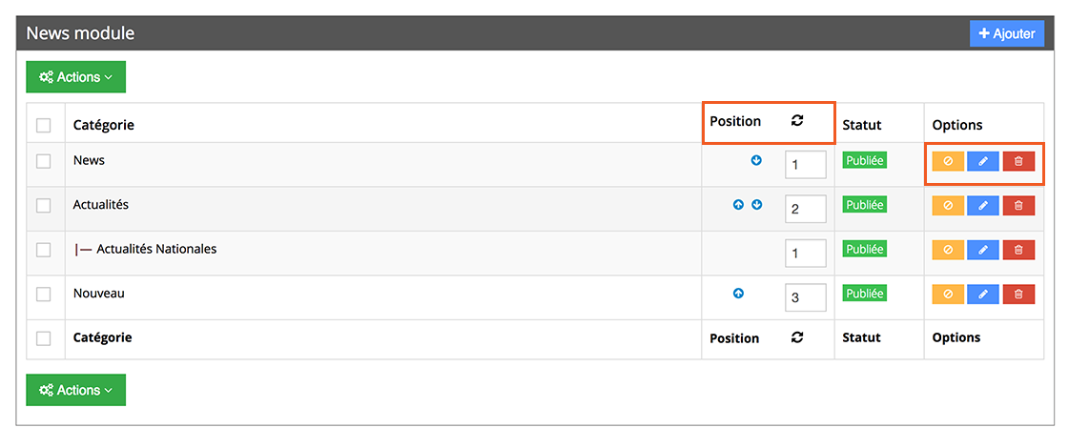The height and width of the screenshot is (448, 1069).
Task: Click the Publiée status badge for Actualités
Action: tap(864, 205)
